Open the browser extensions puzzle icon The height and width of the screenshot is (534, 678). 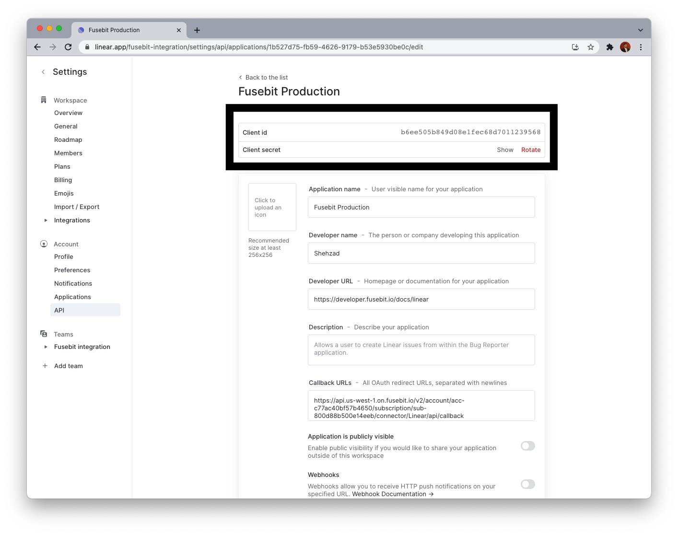pyautogui.click(x=610, y=47)
